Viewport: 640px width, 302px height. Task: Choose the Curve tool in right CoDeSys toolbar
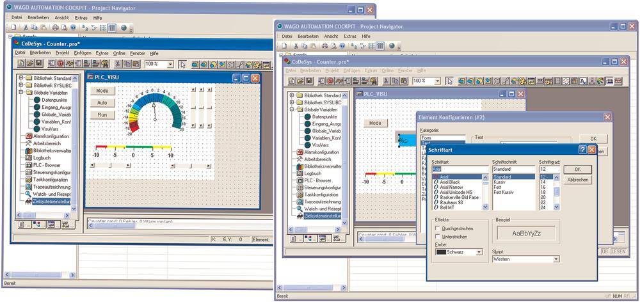point(506,81)
